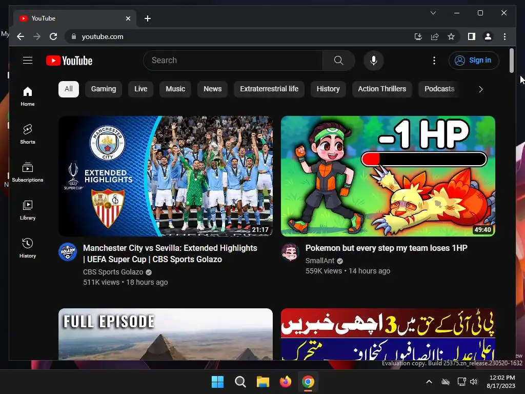Image resolution: width=525 pixels, height=394 pixels.
Task: Open Windows taskbar search
Action: pos(240,382)
